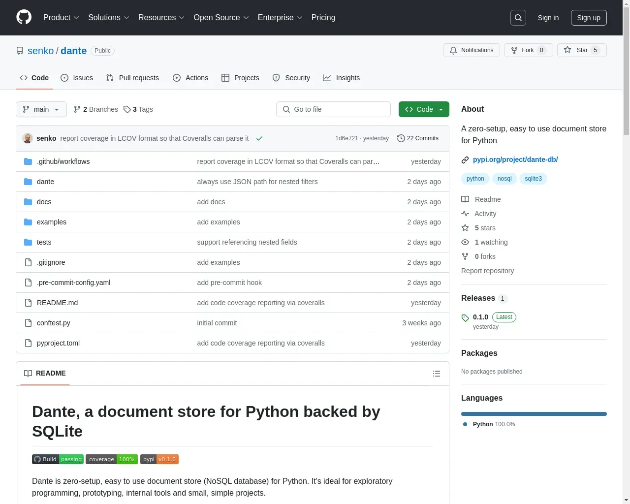Viewport: 630px width, 504px height.
Task: Open the Pricing link
Action: point(323,18)
